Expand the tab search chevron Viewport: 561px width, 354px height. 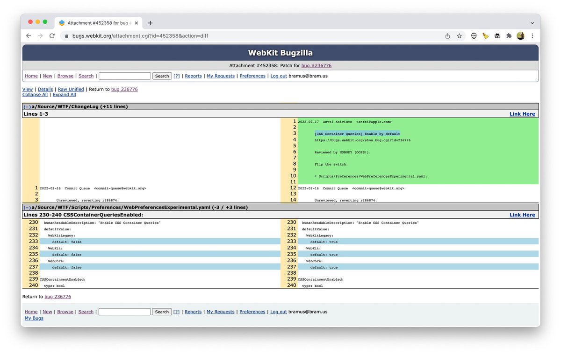(532, 23)
